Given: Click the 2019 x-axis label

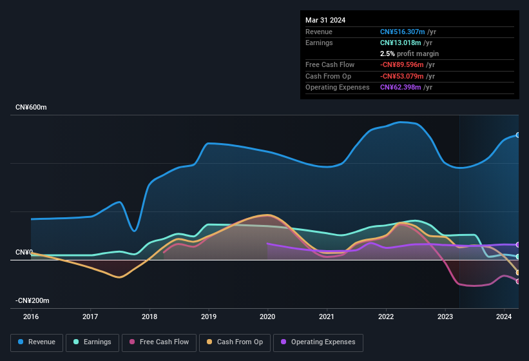Looking at the screenshot, I should pyautogui.click(x=209, y=317).
